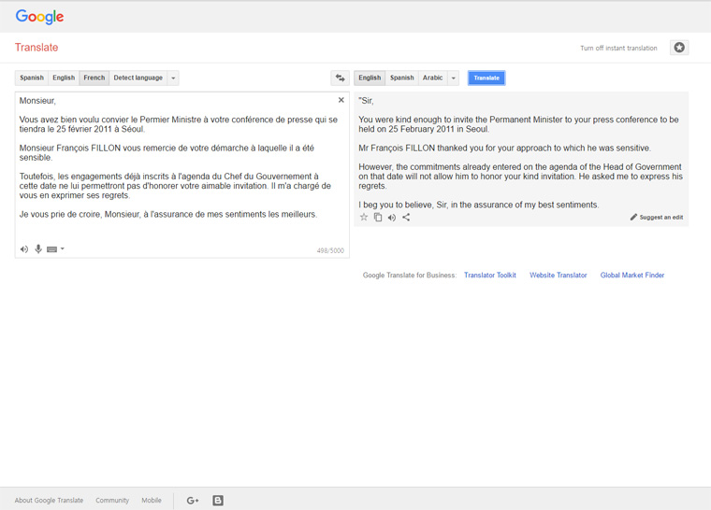Open the Community footer link
711x510 pixels.
coord(112,501)
